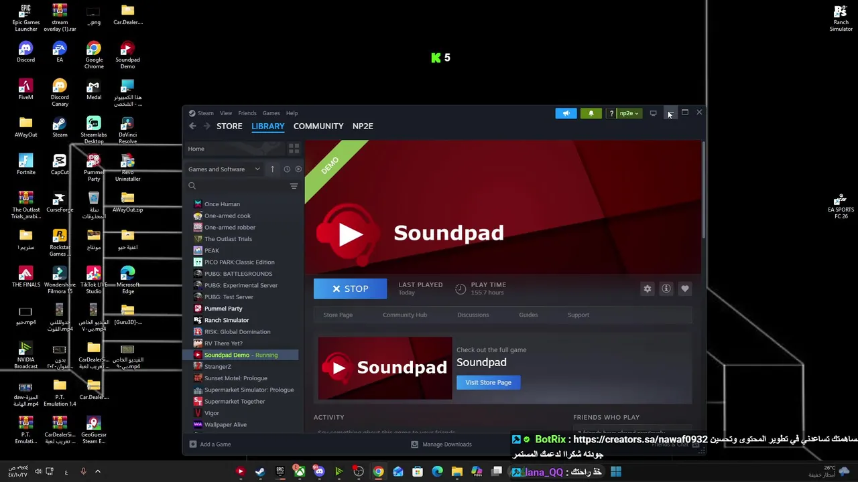Go forward with the right arrow in Steam

(x=206, y=126)
